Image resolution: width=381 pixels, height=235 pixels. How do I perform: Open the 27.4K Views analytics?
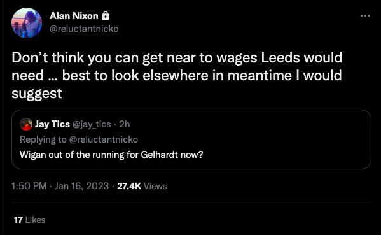pyautogui.click(x=142, y=186)
